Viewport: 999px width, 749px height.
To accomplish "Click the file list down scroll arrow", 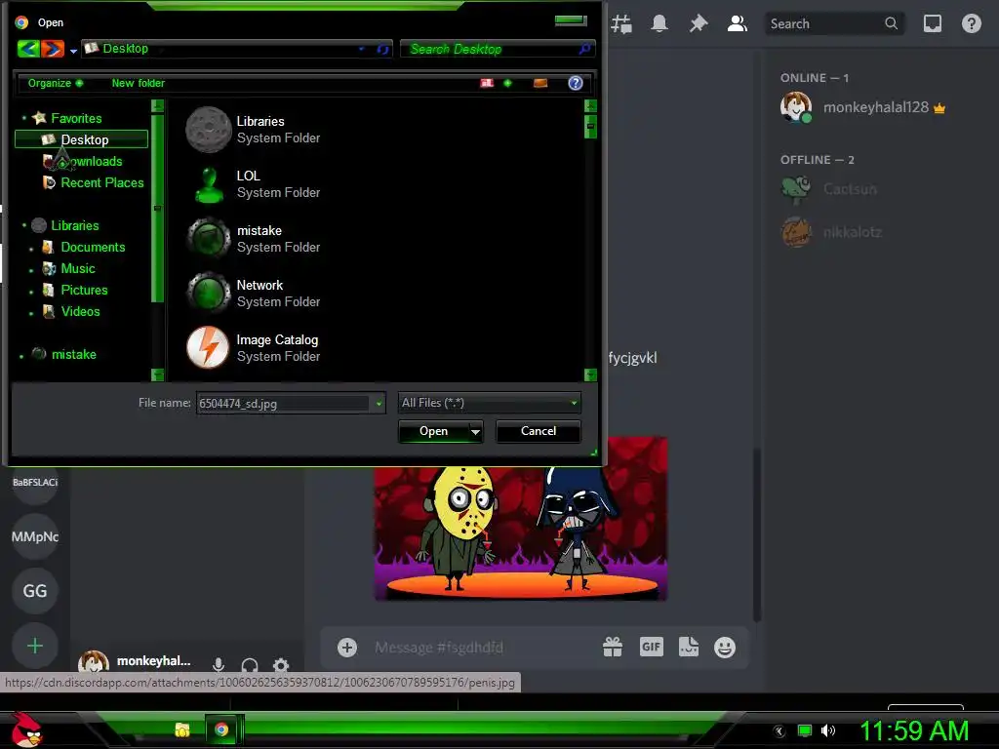I will 590,374.
